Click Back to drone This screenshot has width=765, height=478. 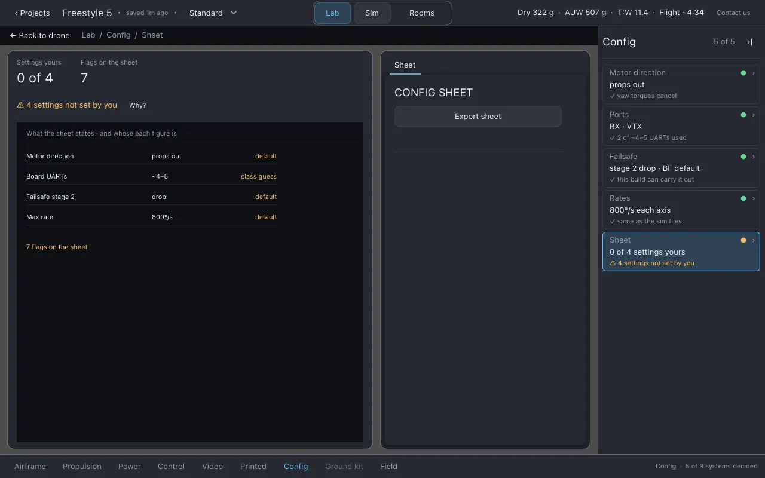point(39,35)
